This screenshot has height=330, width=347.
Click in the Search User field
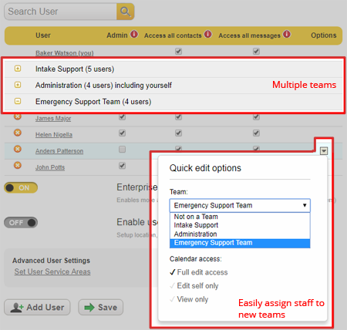pyautogui.click(x=61, y=12)
